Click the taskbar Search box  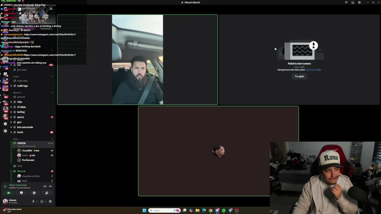click(x=164, y=210)
